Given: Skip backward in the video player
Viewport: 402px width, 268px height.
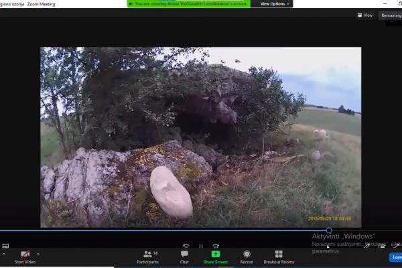Looking at the screenshot, I should coord(186,246).
